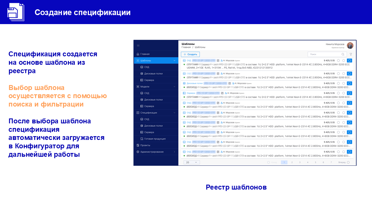Collapse the Модели section chevron
Screen dimensions: 372x209
point(174,87)
